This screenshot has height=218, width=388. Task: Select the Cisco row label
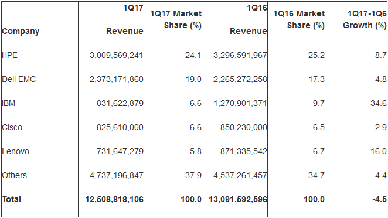coord(12,127)
